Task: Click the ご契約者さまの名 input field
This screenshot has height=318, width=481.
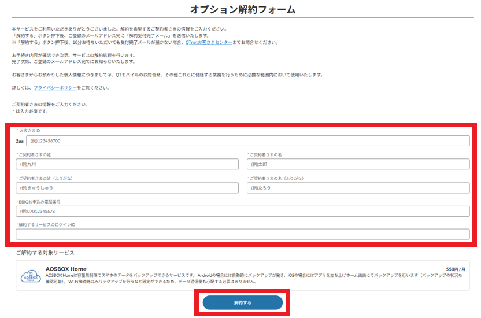Action: pyautogui.click(x=358, y=164)
